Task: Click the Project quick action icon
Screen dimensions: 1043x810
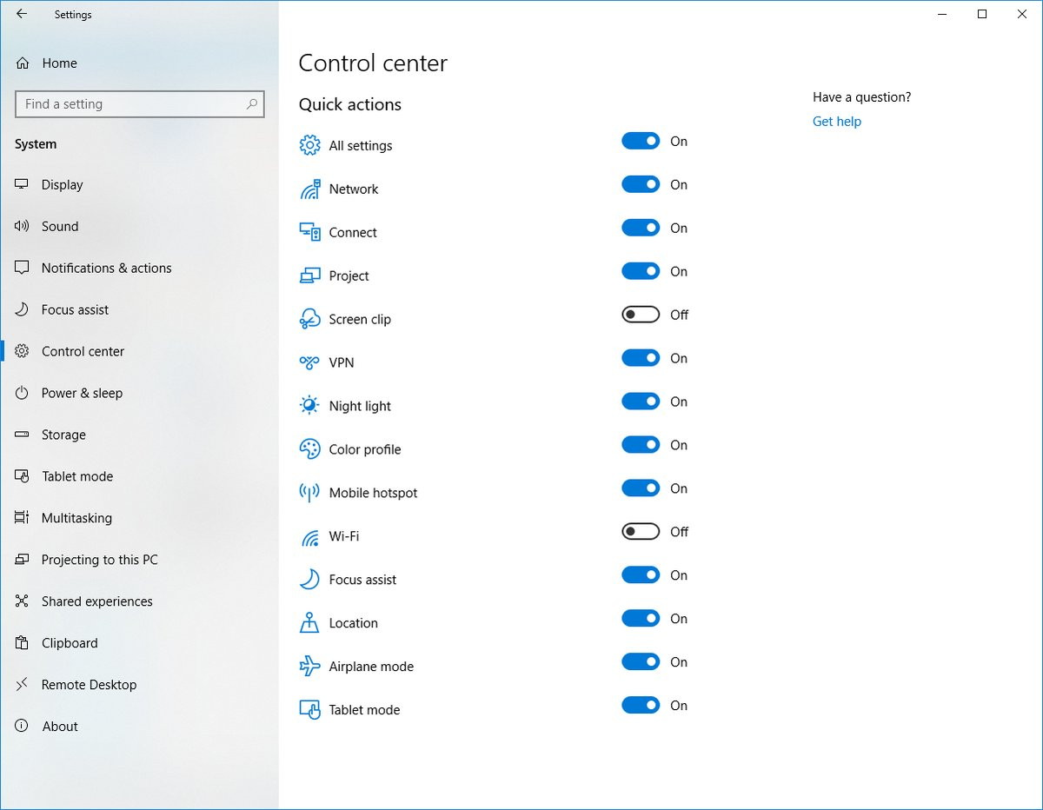Action: pyautogui.click(x=309, y=276)
